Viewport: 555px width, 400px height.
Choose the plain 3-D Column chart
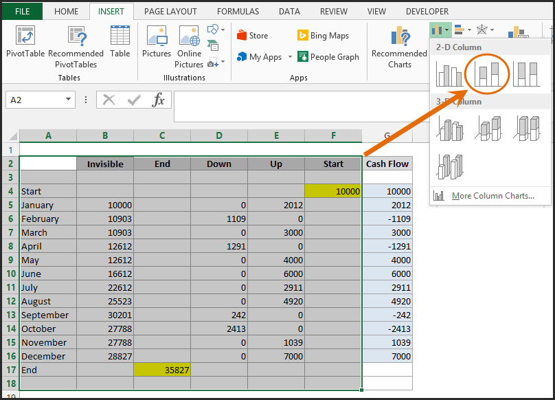coord(450,166)
